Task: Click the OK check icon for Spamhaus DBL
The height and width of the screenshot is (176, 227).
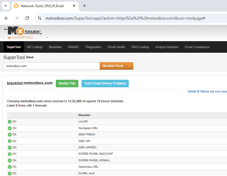Action: coord(10,167)
